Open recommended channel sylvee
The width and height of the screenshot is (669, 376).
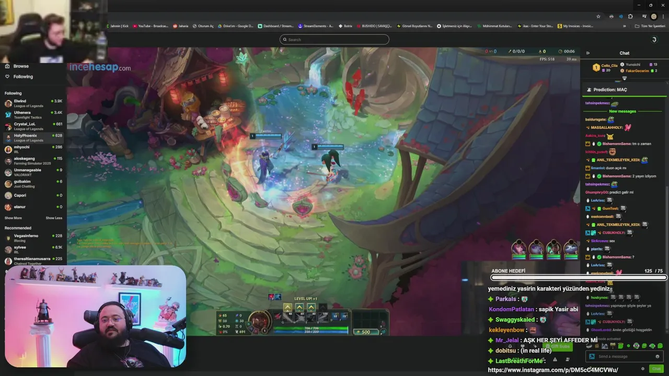point(33,250)
